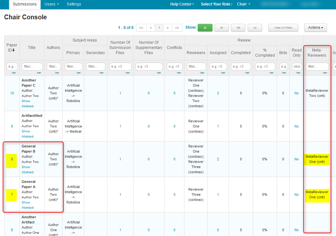Sort by Paper ID column header
Image resolution: width=336 pixels, height=236 pixels.
click(x=12, y=48)
